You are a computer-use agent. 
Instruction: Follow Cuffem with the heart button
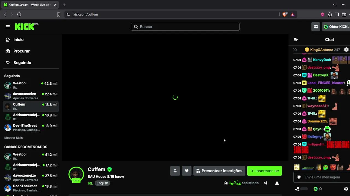coord(186,171)
